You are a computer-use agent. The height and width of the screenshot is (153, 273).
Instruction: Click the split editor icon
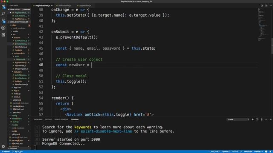(x=266, y=6)
